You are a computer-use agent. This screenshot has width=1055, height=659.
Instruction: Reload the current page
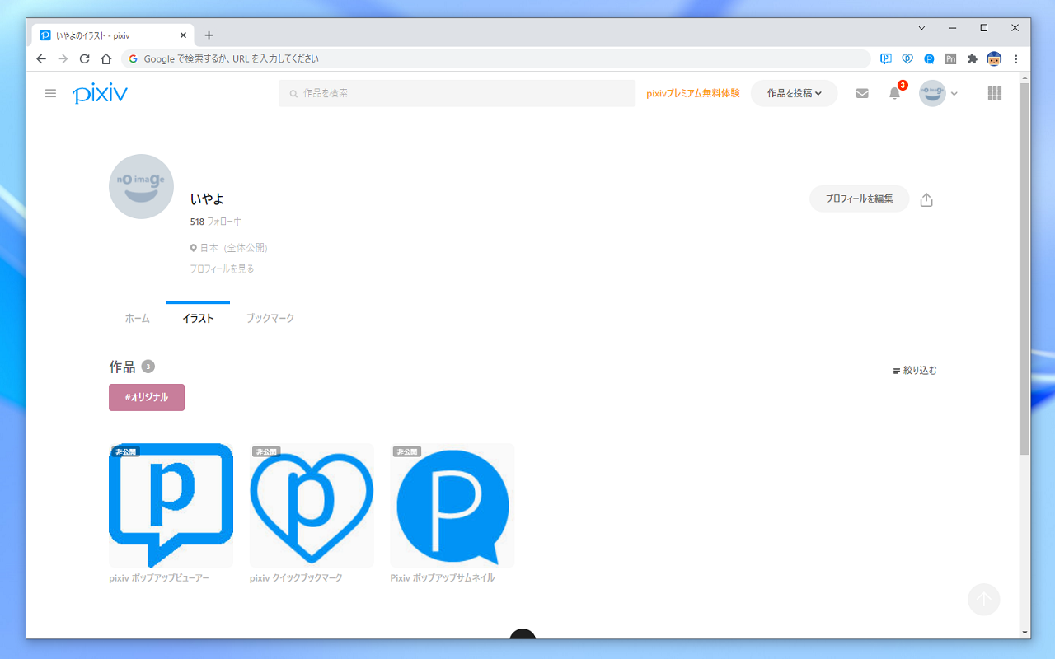[x=84, y=59]
